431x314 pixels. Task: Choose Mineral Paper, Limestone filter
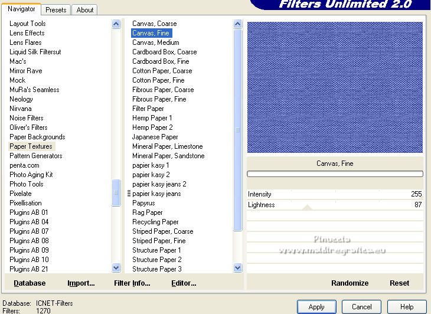tap(168, 146)
